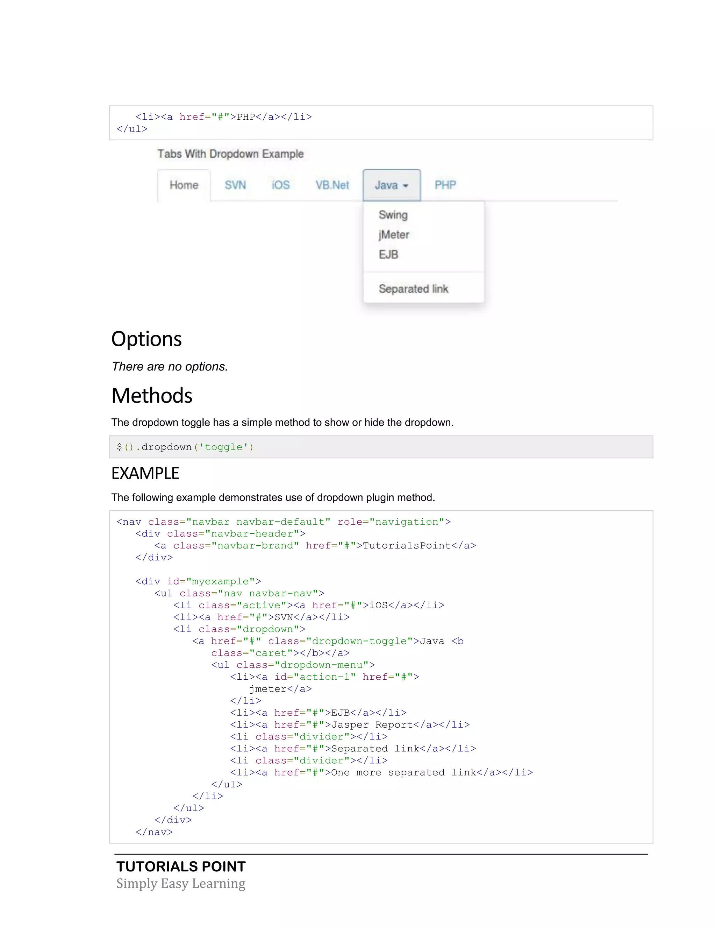716x927 pixels.
Task: Click the ul class nav navbar-nav line
Action: point(239,593)
